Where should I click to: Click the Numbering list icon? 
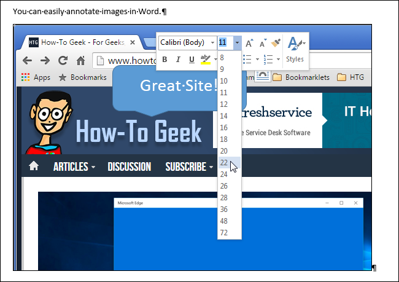click(x=268, y=60)
